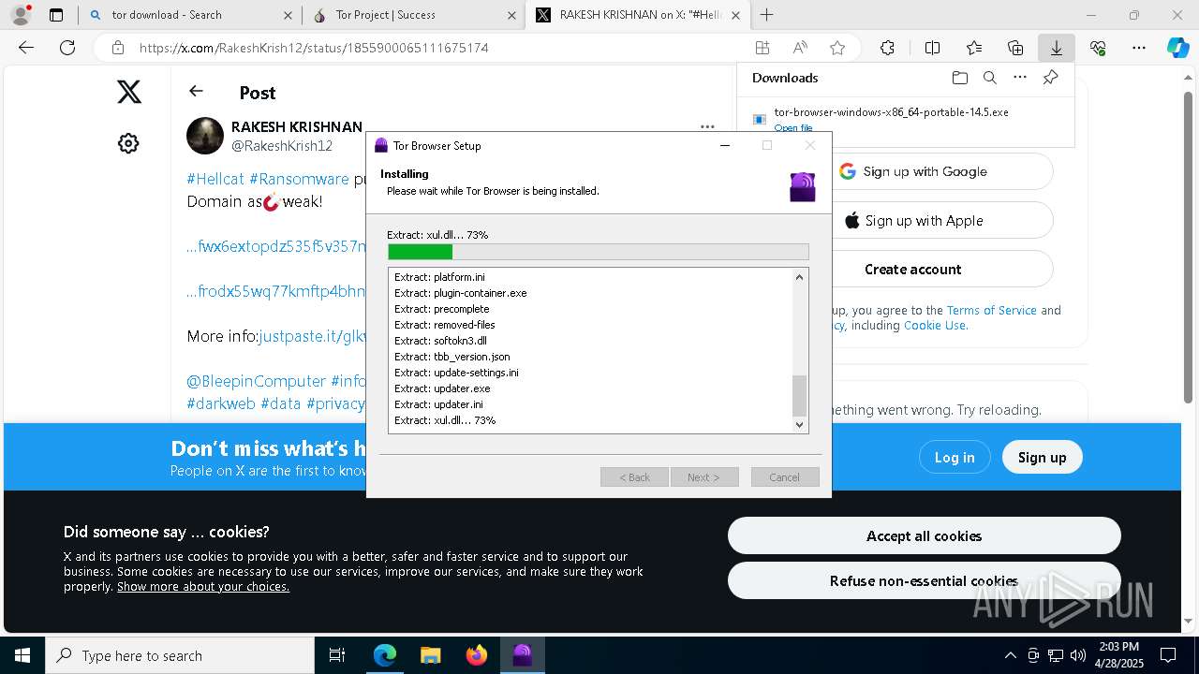Open the Terms of Service link
This screenshot has width=1199, height=674.
(x=992, y=311)
